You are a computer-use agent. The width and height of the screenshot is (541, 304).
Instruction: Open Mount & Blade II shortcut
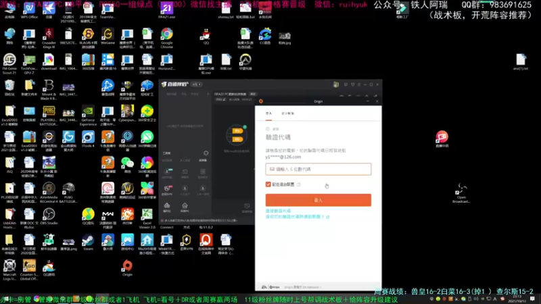click(49, 89)
